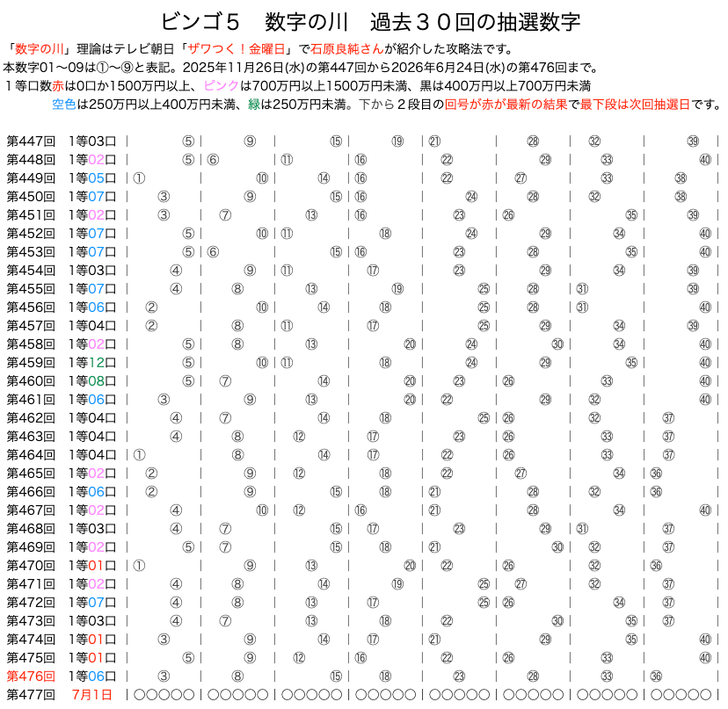Click circled 8 in 第476回 row
Screen dimensions: 728x709
(237, 676)
